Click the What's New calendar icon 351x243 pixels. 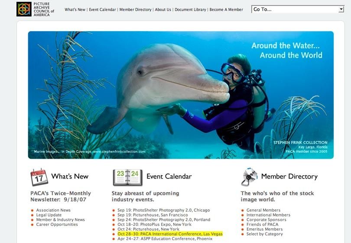(x=39, y=177)
